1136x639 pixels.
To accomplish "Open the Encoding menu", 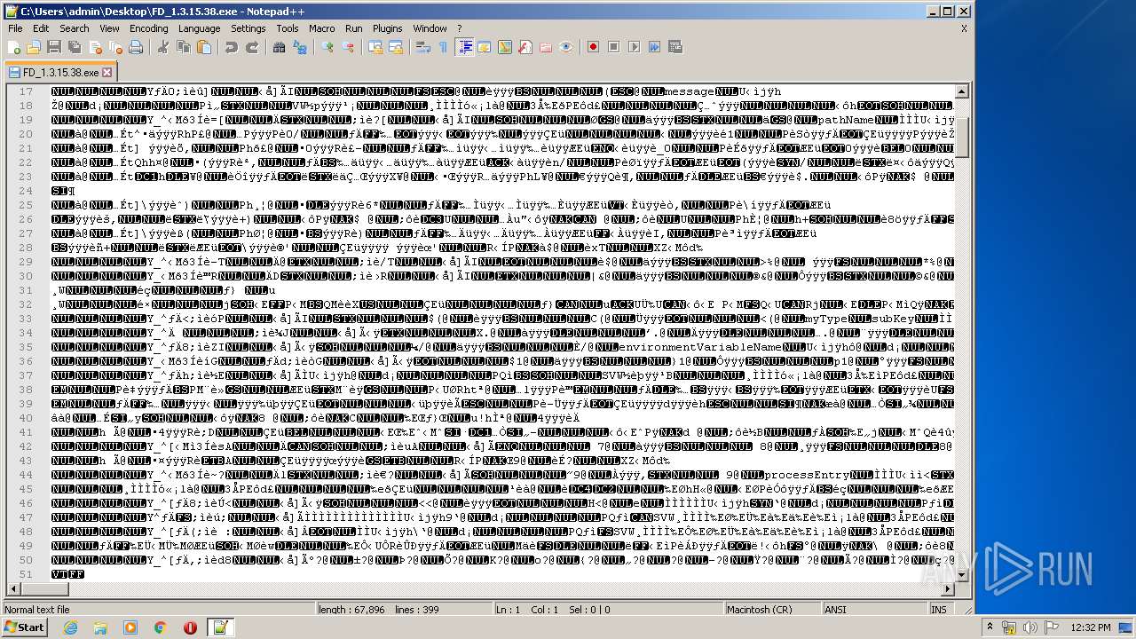I will tap(148, 28).
